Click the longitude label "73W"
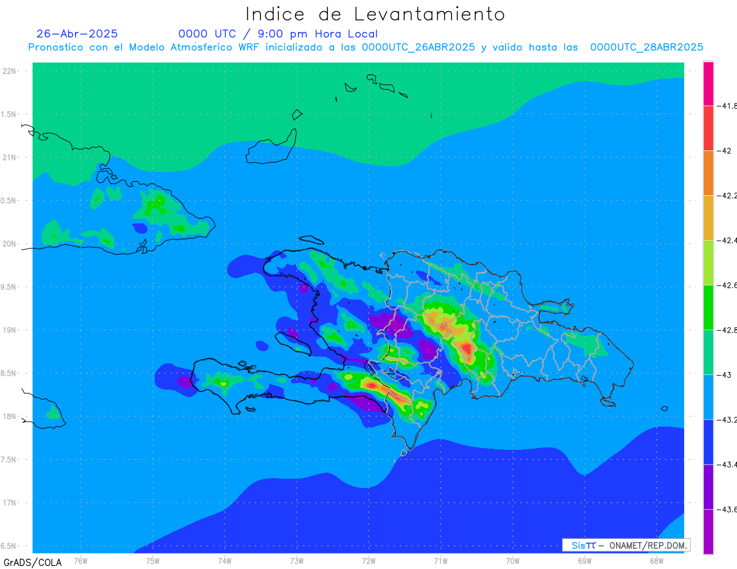This screenshot has width=737, height=569. [x=297, y=560]
